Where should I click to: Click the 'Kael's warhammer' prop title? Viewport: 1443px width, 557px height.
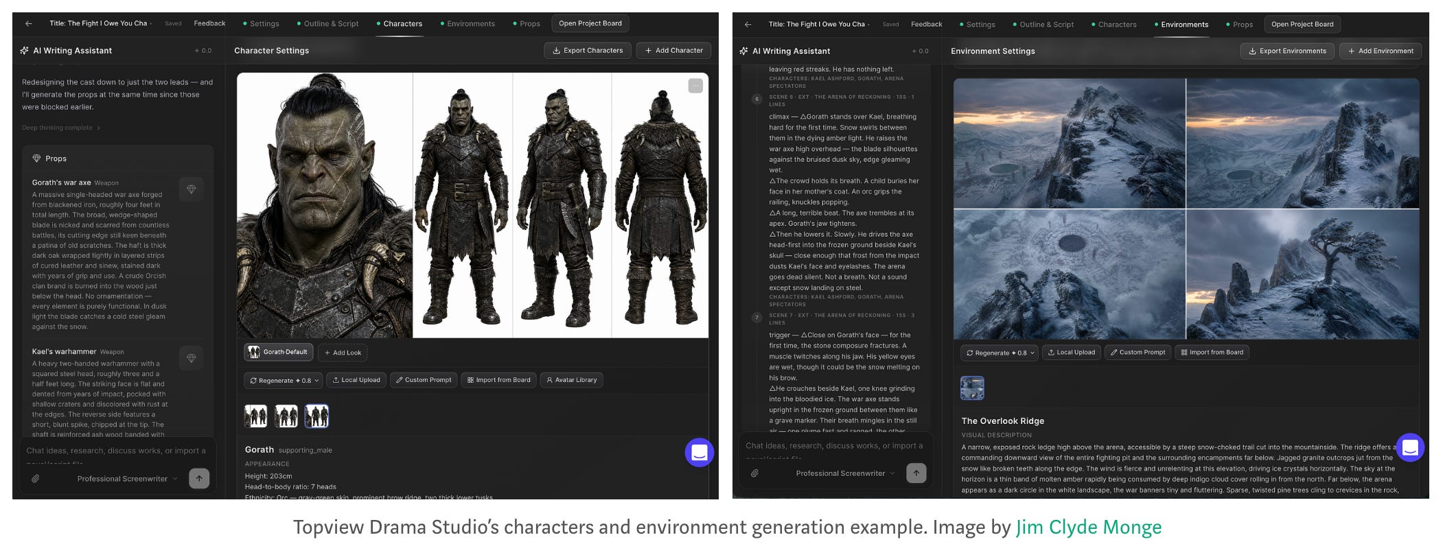click(x=65, y=351)
